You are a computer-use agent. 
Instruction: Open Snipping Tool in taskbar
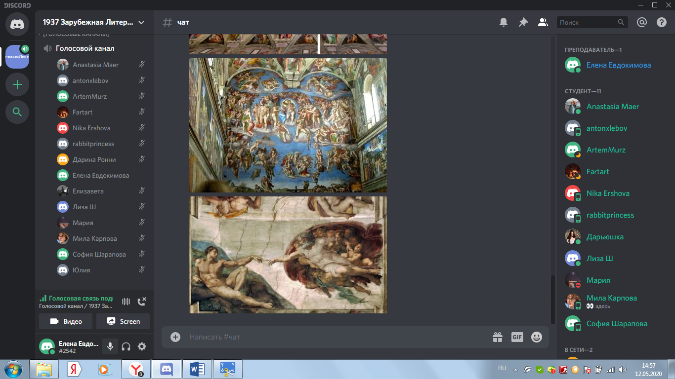[x=228, y=369]
